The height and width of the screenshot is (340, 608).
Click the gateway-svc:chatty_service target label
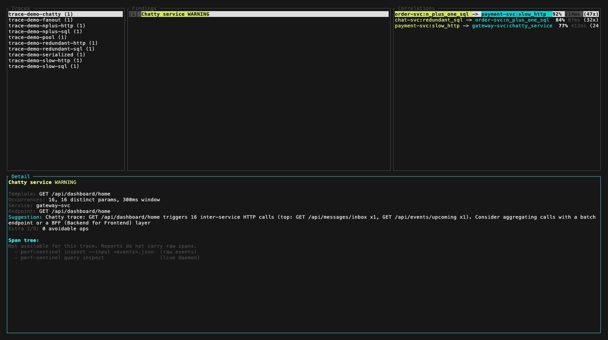[512, 26]
